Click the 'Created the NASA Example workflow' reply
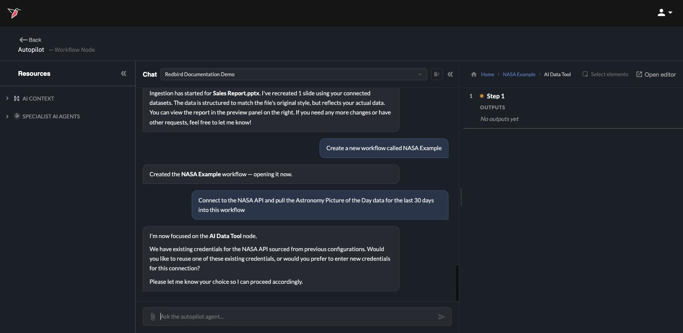683x333 pixels. [271, 174]
